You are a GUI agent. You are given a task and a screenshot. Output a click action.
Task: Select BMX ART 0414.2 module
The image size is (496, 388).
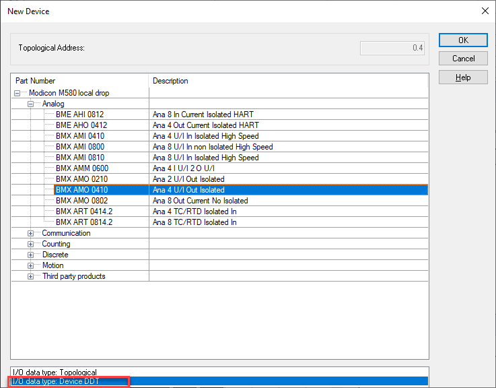(x=84, y=212)
